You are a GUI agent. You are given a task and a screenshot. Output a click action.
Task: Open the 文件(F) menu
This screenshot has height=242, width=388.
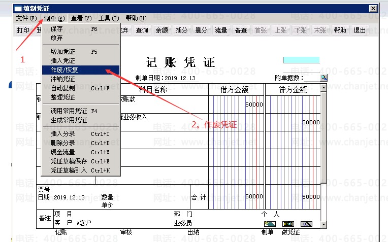click(26, 18)
